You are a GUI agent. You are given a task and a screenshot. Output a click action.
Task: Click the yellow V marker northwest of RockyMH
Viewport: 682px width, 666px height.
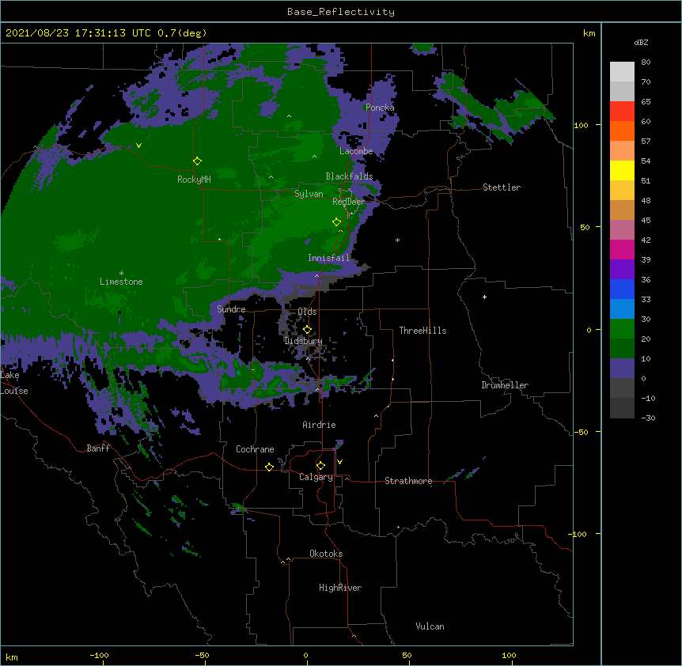pyautogui.click(x=138, y=146)
